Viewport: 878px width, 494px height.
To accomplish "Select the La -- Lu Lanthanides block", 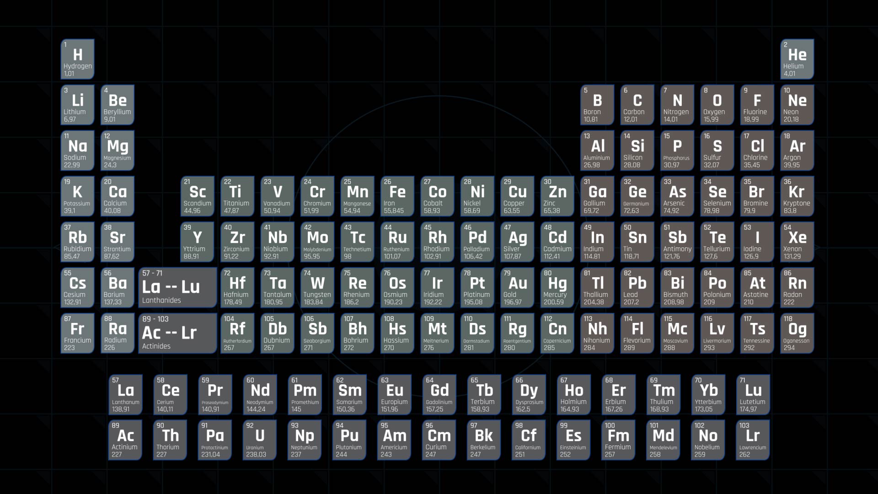I will [178, 288].
